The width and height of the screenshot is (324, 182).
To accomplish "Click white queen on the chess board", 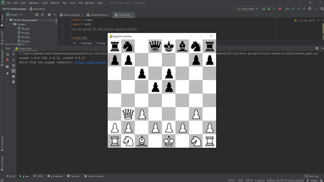I will (128, 114).
